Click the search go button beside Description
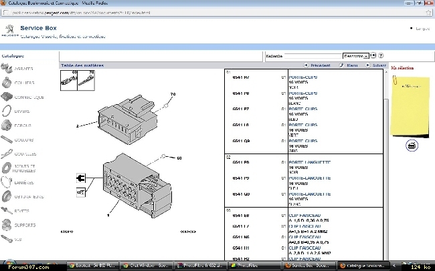 click(373, 55)
